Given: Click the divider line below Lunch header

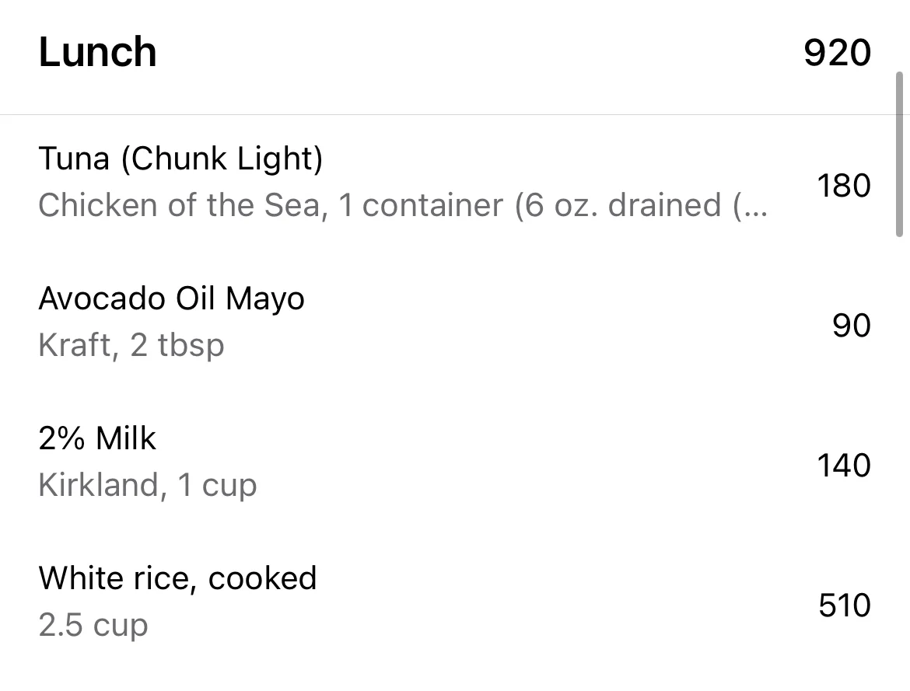Looking at the screenshot, I should [455, 115].
